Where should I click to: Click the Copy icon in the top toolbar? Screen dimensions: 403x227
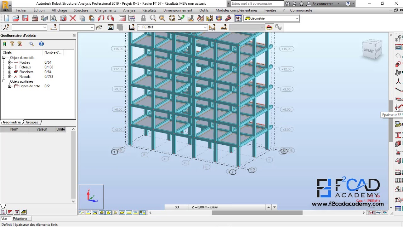point(82,18)
